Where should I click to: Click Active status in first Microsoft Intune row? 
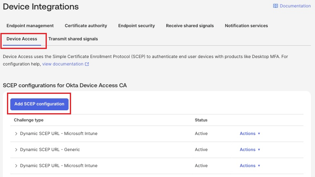pos(201,133)
